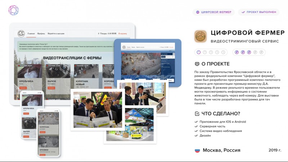The width and height of the screenshot is (288, 162).
Task: Click the red В корзину link in the desktop mockup
Action: click(123, 33)
